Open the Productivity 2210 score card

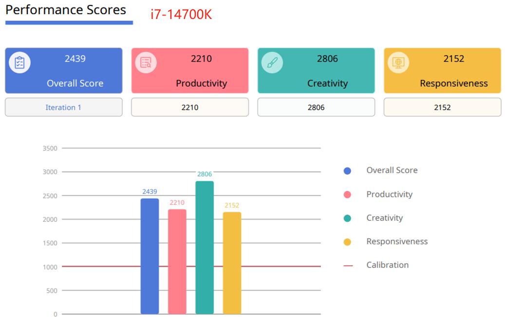(190, 70)
